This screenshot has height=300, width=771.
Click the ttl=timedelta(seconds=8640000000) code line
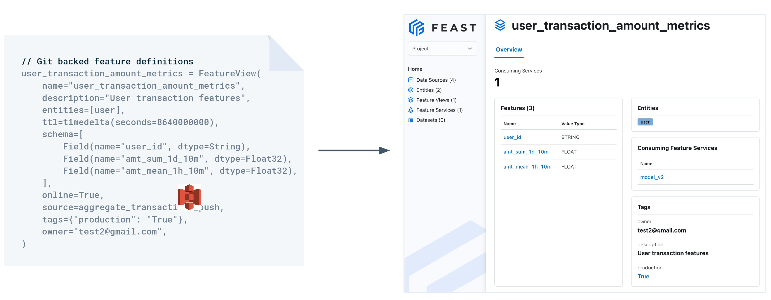coord(130,122)
